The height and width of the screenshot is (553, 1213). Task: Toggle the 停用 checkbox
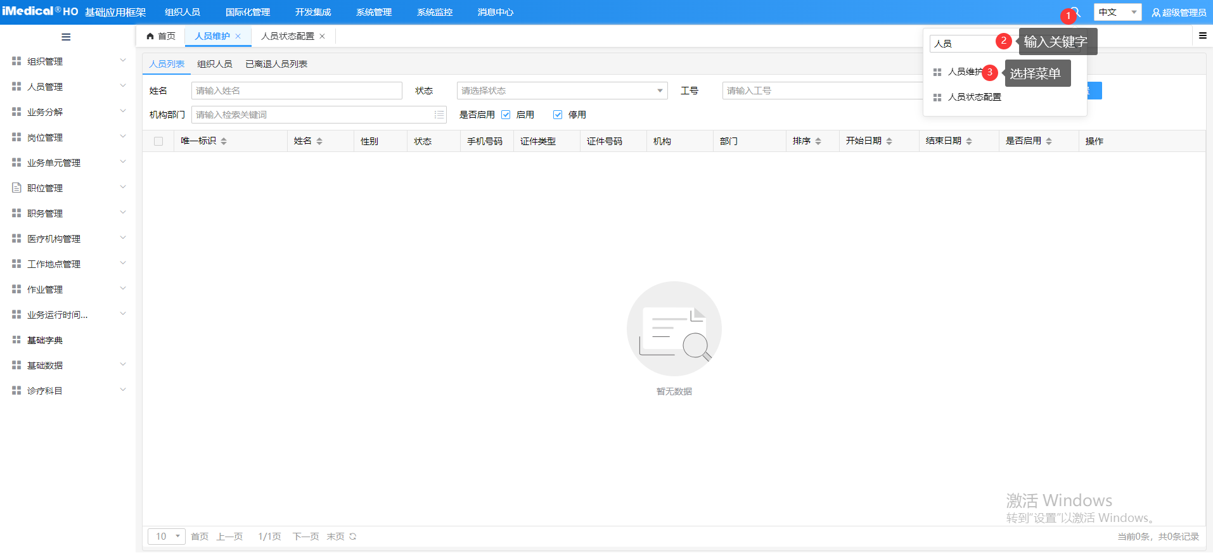coord(558,115)
